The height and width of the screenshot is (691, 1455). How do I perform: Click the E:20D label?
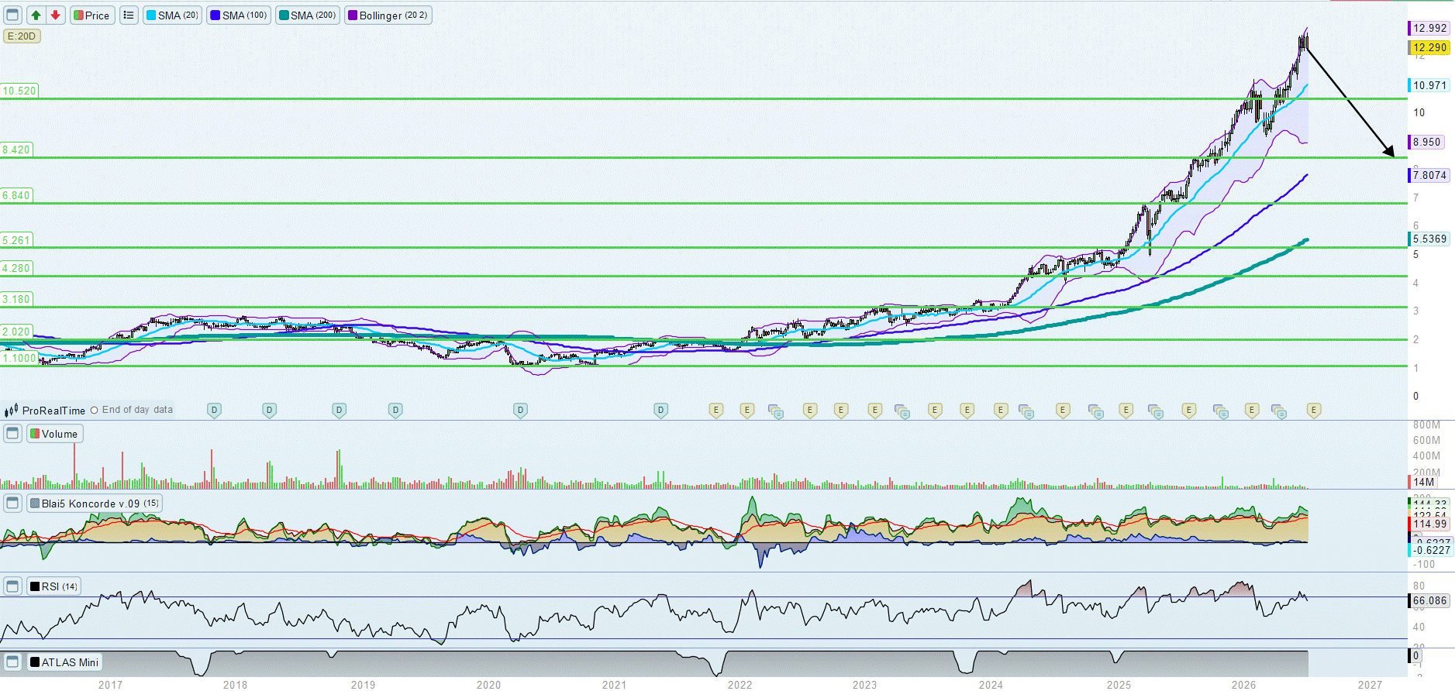22,36
